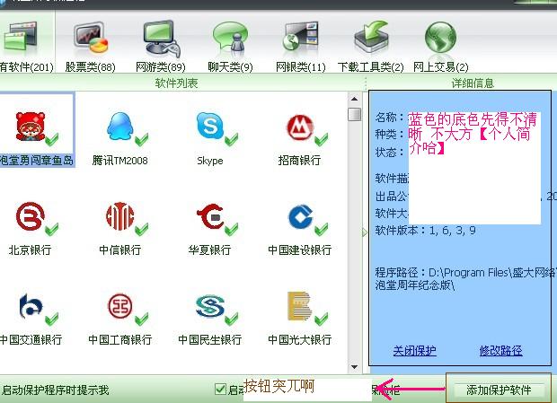Select the 招商银行 bank icon

[301, 127]
